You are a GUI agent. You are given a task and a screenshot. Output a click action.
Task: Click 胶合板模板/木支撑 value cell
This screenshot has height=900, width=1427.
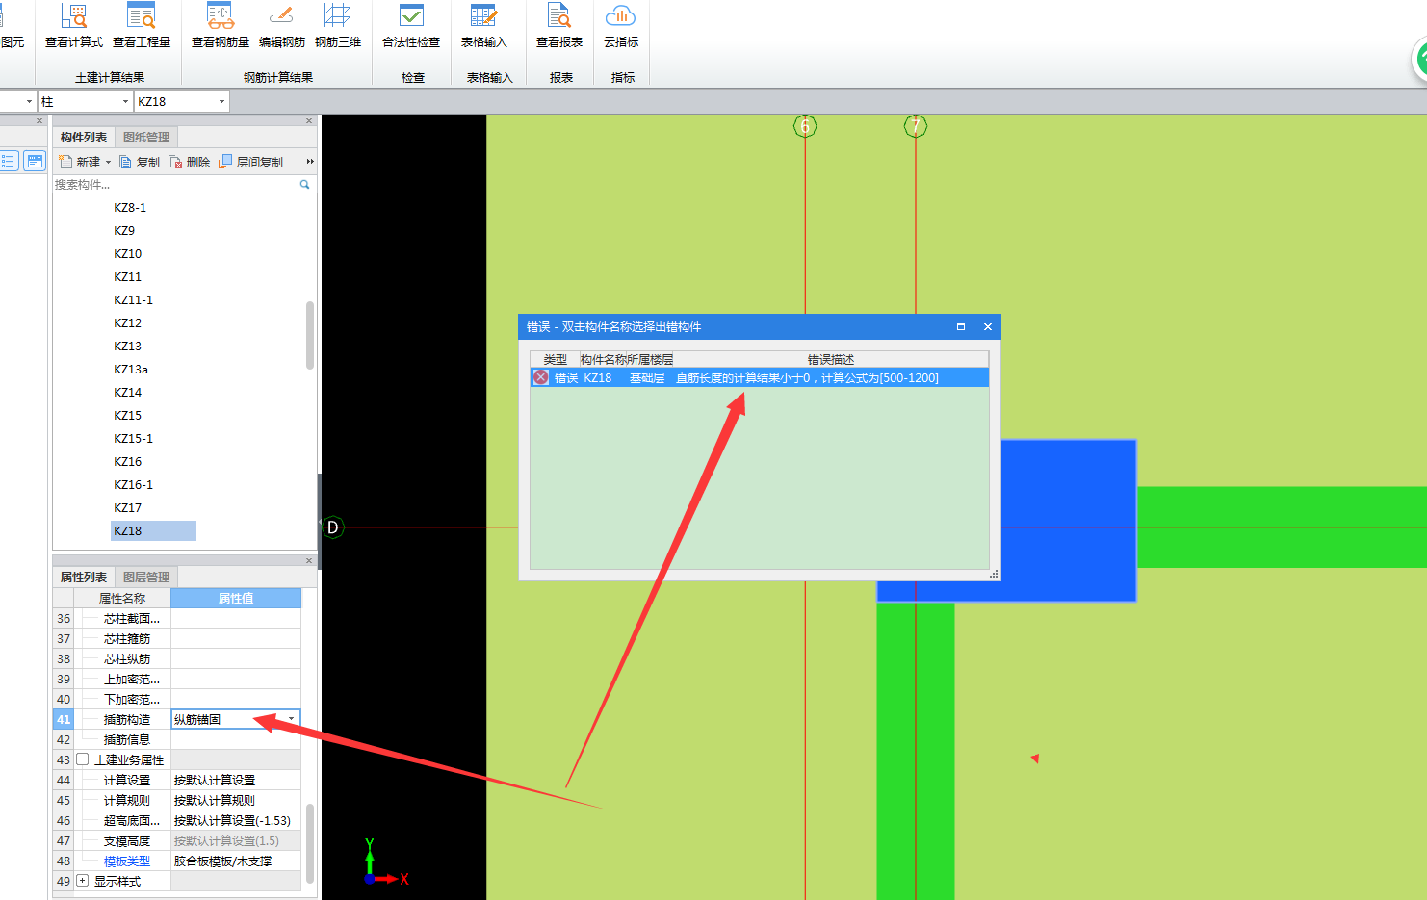click(236, 861)
